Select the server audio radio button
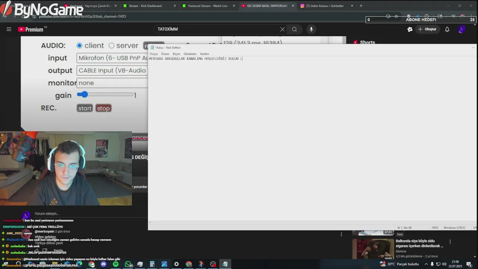 point(111,46)
